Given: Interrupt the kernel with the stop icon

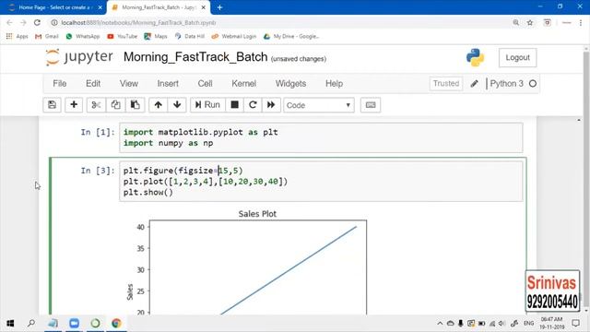Looking at the screenshot, I should [x=234, y=105].
